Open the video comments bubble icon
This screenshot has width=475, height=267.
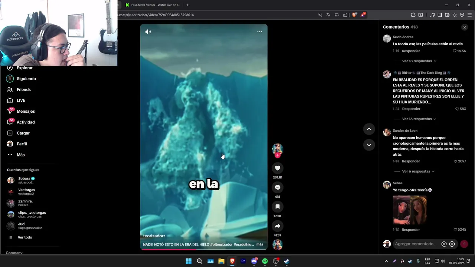pos(277,187)
